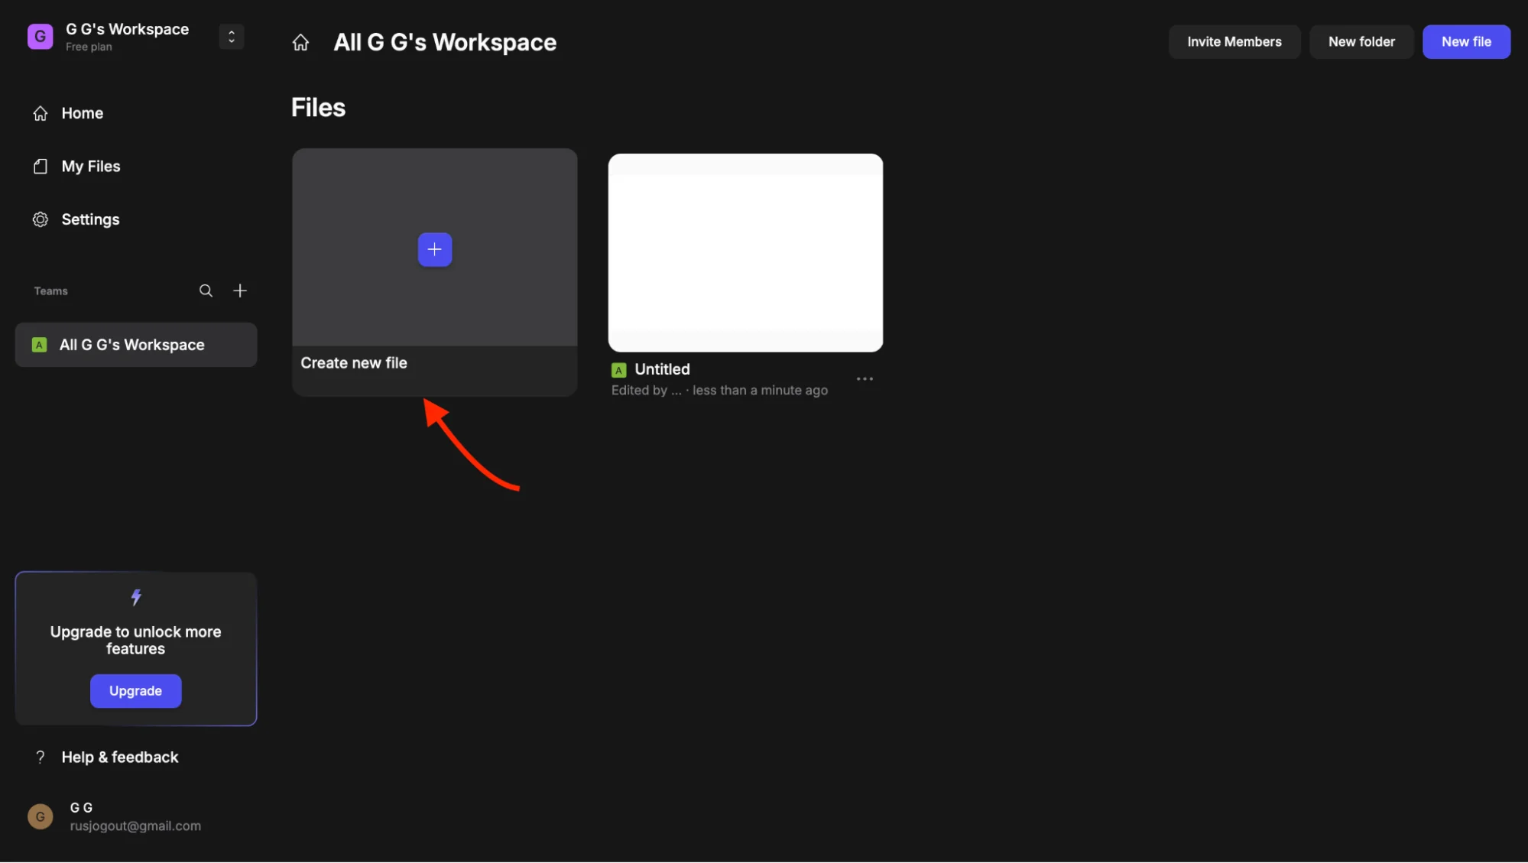Click the Upgrade button

(x=135, y=691)
